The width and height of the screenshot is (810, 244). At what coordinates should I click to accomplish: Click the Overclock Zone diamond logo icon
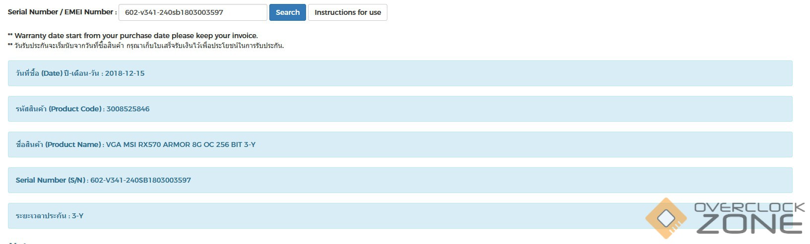(666, 218)
